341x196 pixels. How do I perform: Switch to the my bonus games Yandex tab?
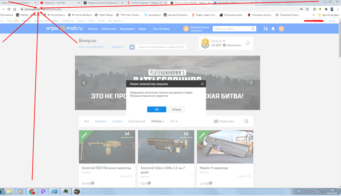pyautogui.click(x=147, y=3)
